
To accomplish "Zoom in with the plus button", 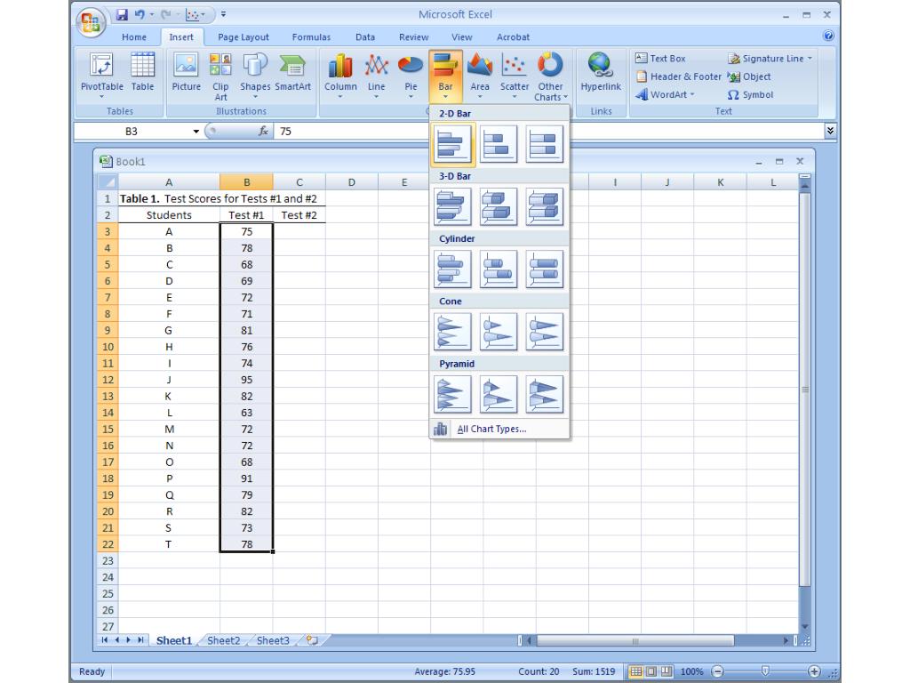I will (814, 671).
